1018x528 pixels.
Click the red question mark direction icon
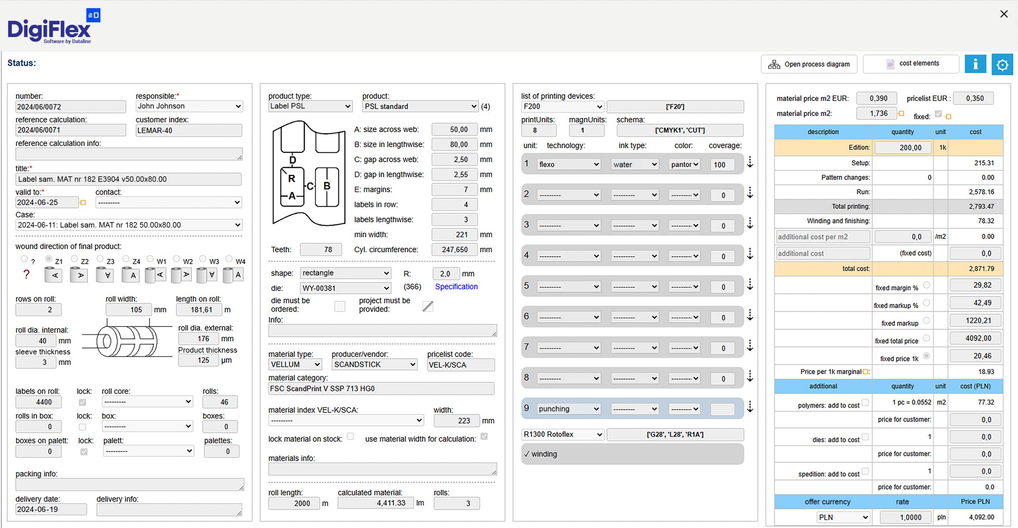click(26, 274)
